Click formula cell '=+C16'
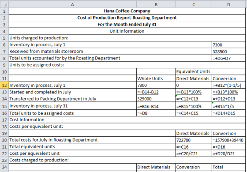This screenshot has height=172, width=247. (194, 146)
